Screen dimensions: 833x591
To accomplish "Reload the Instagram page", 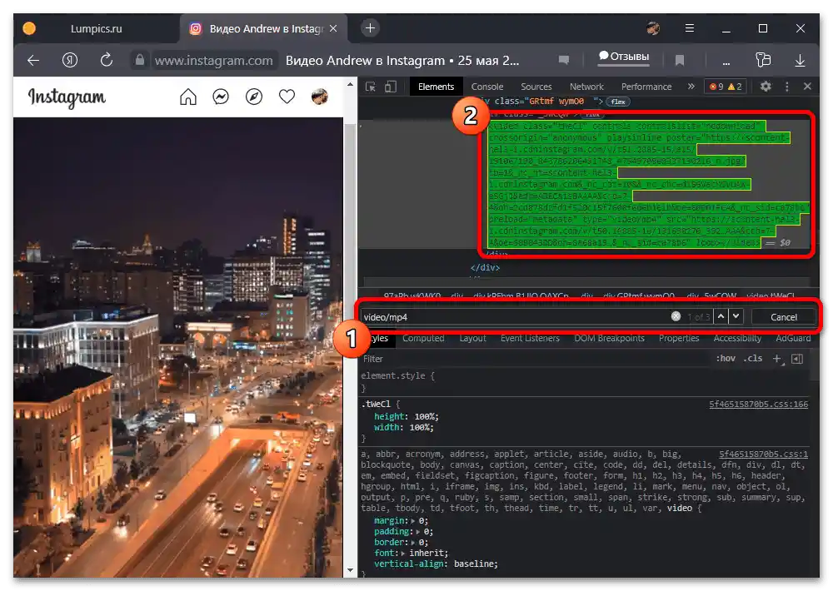I will pos(107,60).
